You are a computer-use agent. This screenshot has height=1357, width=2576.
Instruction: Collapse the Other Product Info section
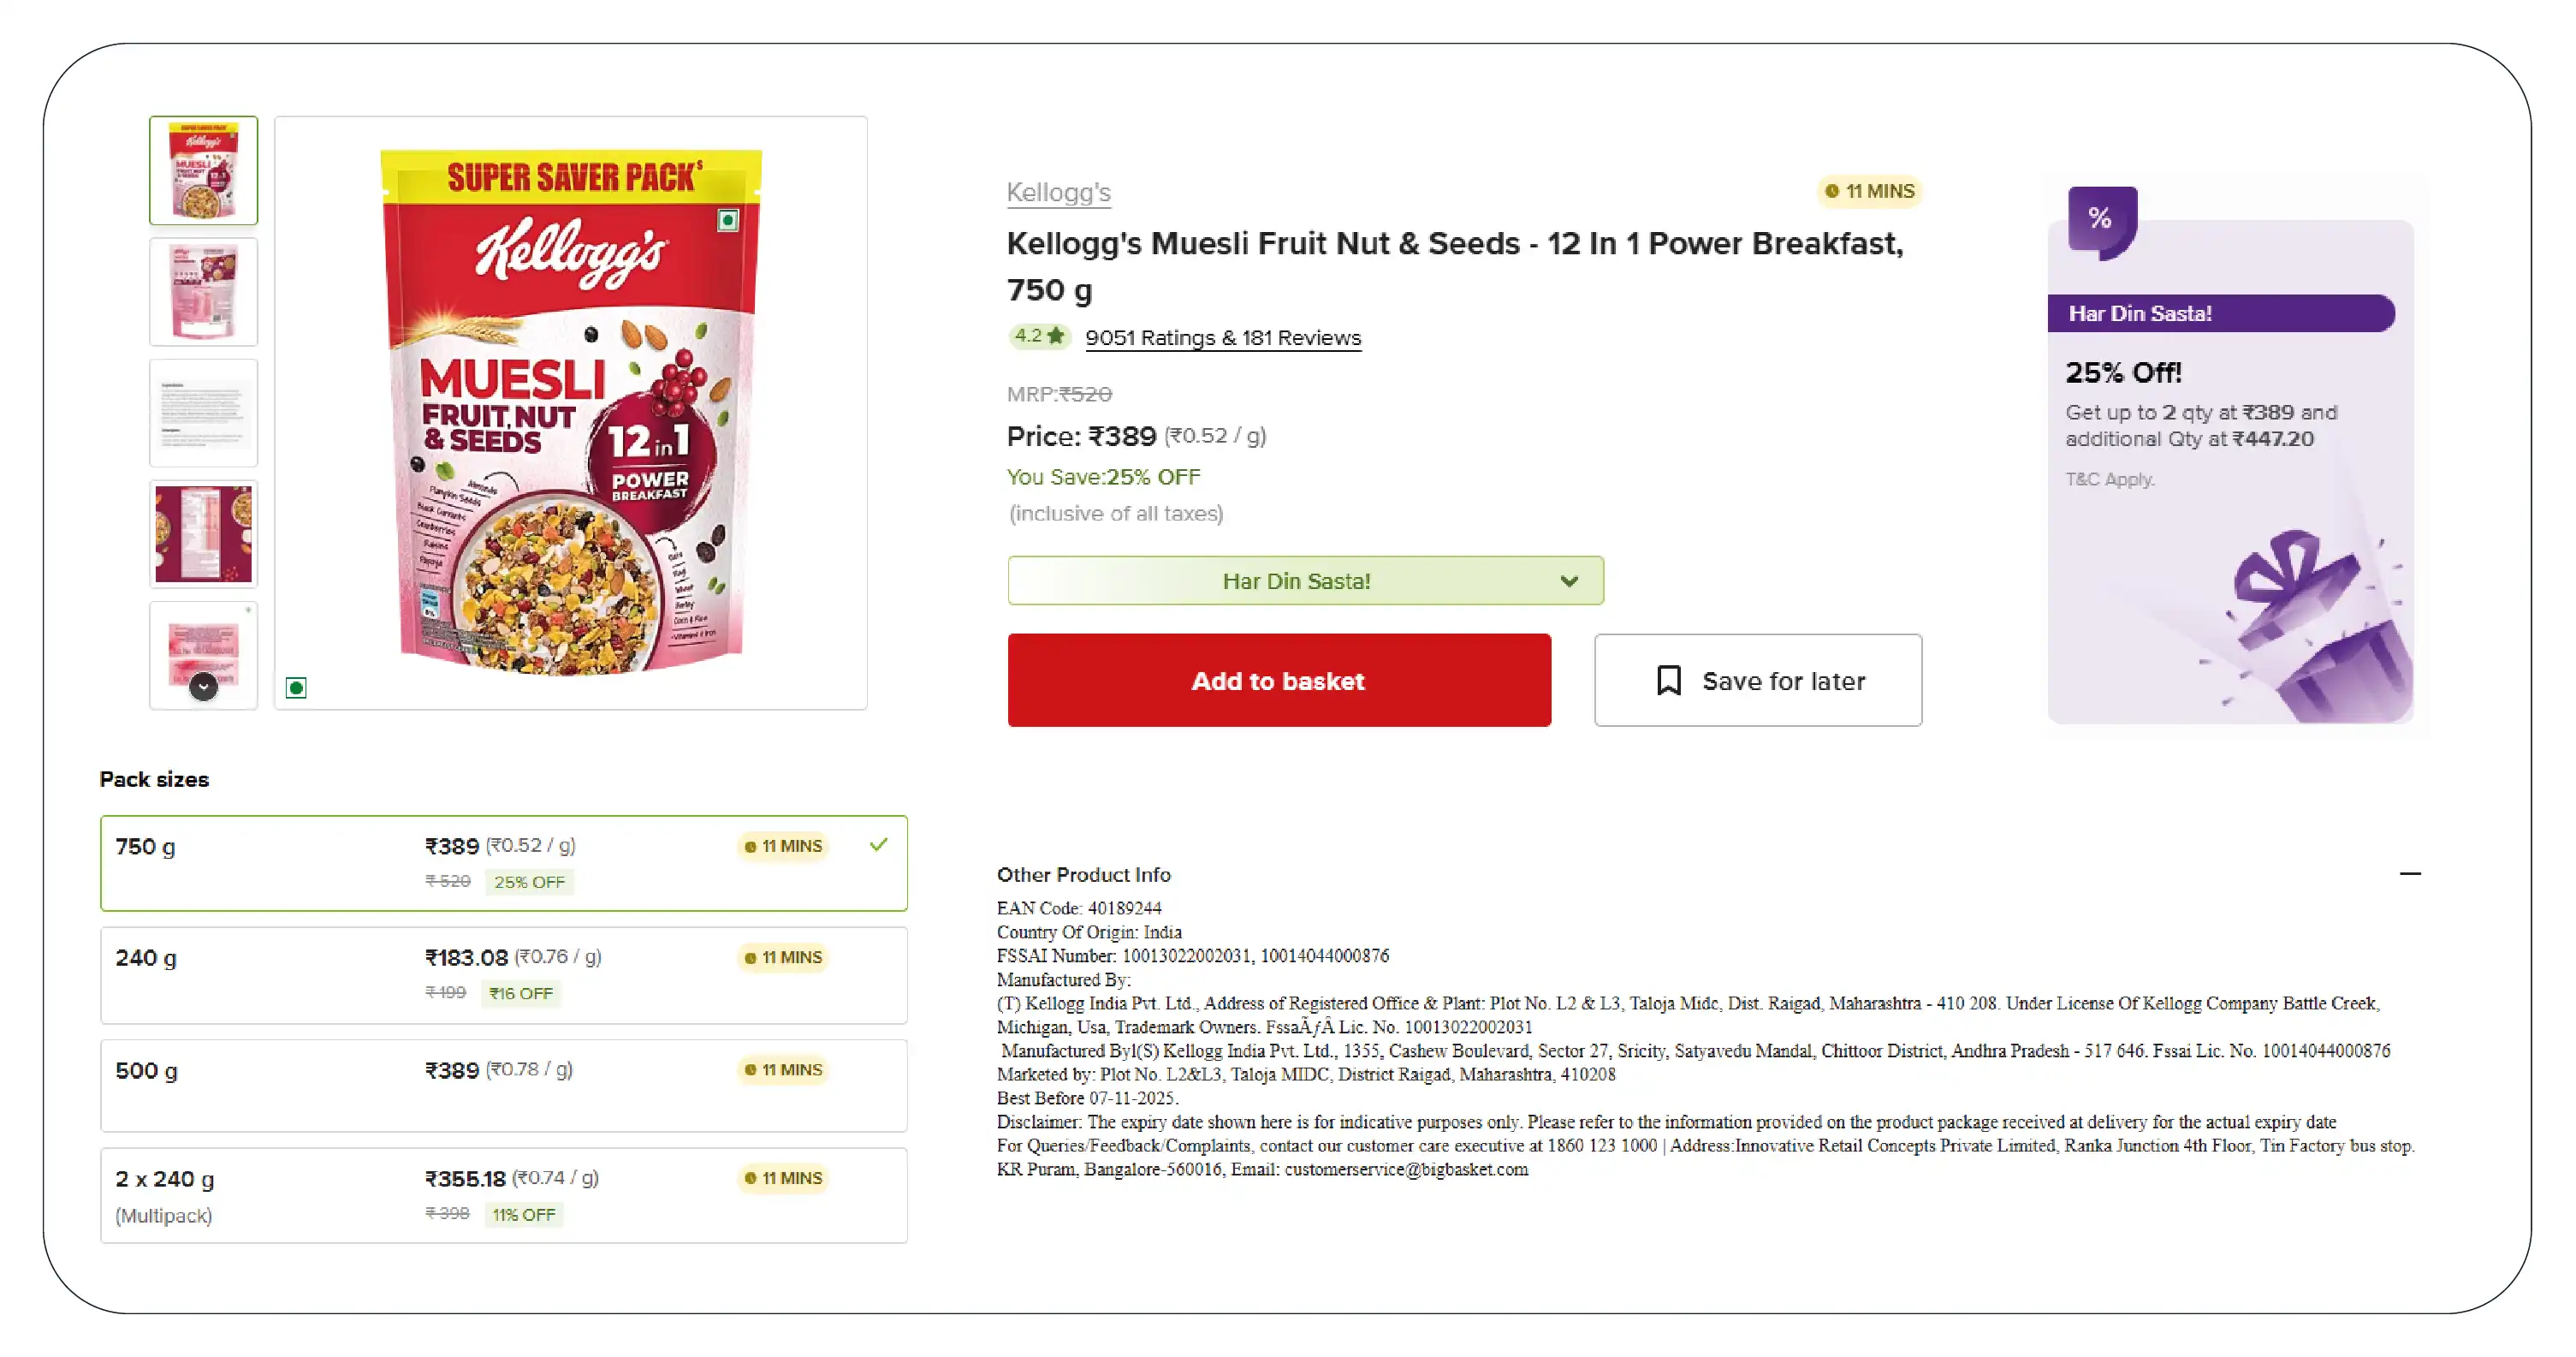[2410, 873]
